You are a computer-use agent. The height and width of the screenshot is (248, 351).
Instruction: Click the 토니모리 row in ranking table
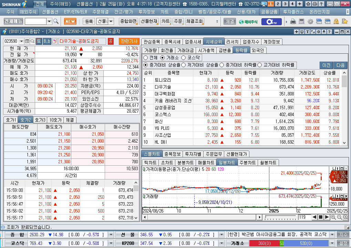(241, 80)
